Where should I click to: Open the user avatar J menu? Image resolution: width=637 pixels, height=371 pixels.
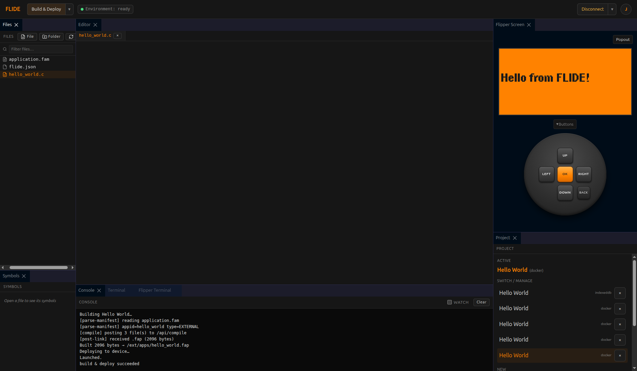626,9
